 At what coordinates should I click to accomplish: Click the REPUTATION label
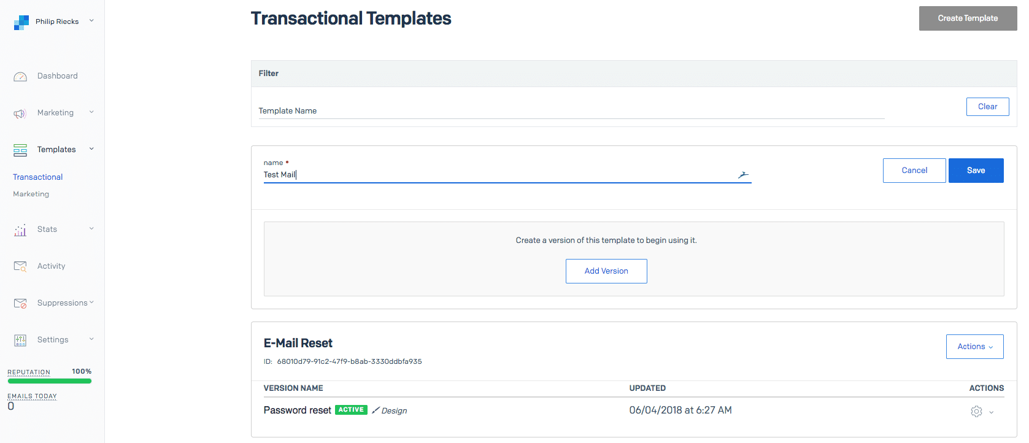pos(29,372)
